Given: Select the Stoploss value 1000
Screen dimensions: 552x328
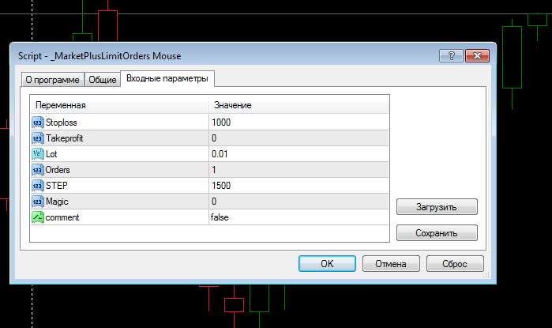Looking at the screenshot, I should tap(221, 123).
